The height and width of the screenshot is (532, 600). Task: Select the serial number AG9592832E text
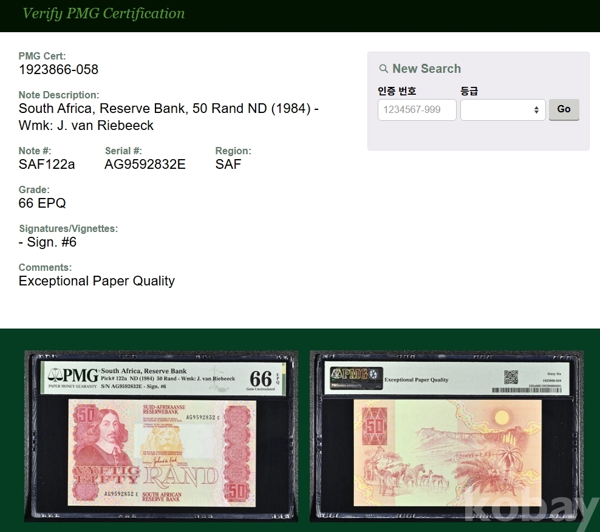click(145, 164)
